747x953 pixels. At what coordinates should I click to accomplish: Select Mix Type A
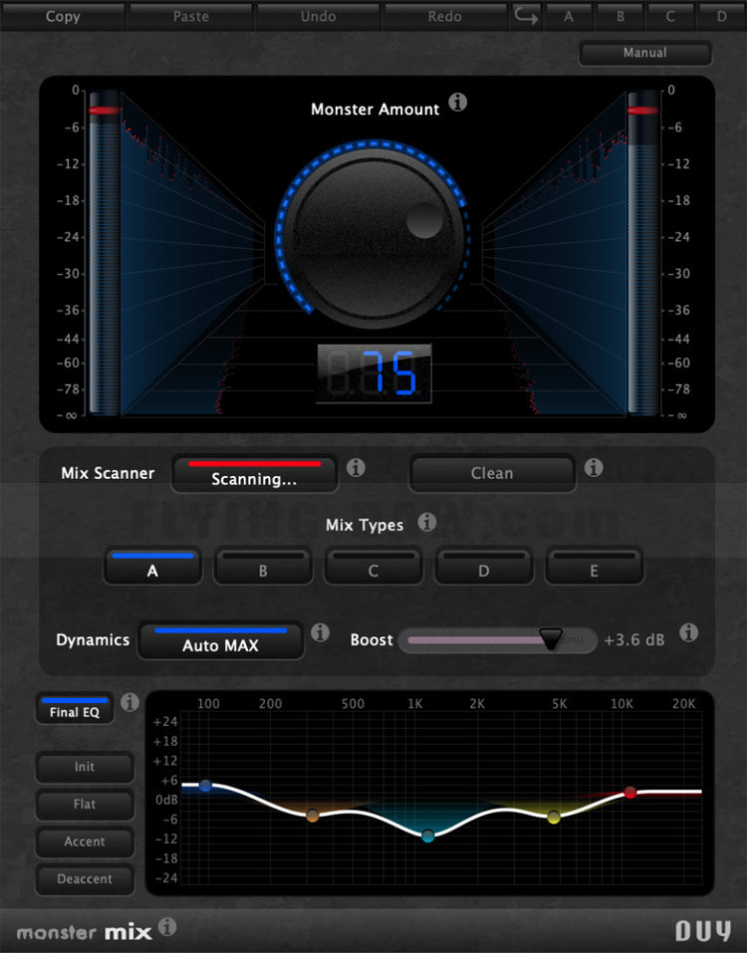(x=152, y=566)
